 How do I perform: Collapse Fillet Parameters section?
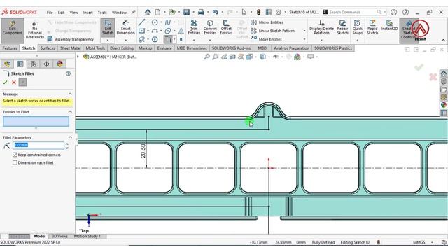[70, 137]
